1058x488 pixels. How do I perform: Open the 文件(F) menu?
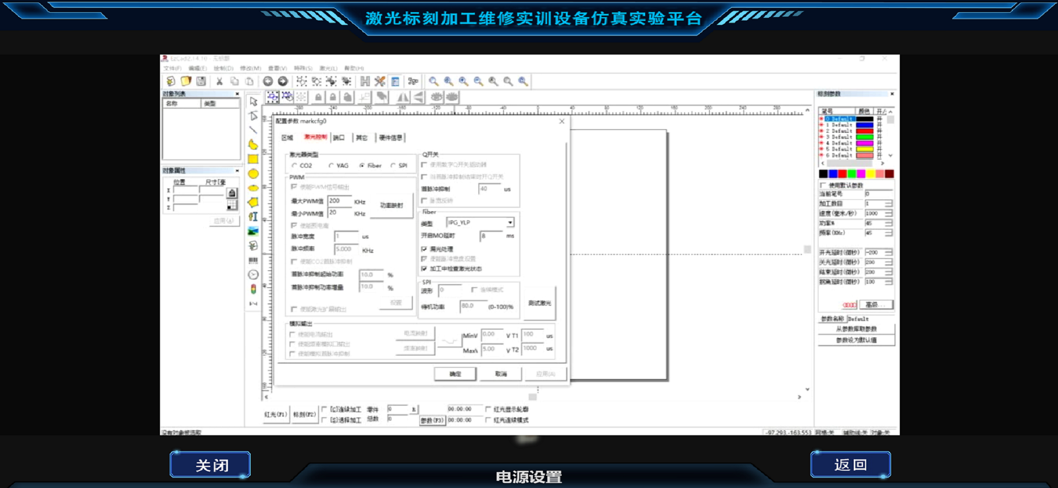point(172,68)
